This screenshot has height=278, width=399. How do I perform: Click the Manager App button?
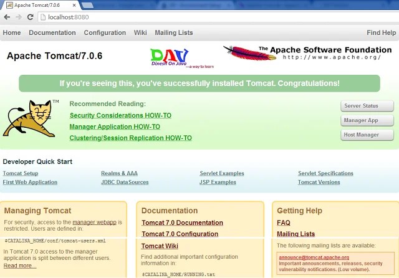[367, 120]
